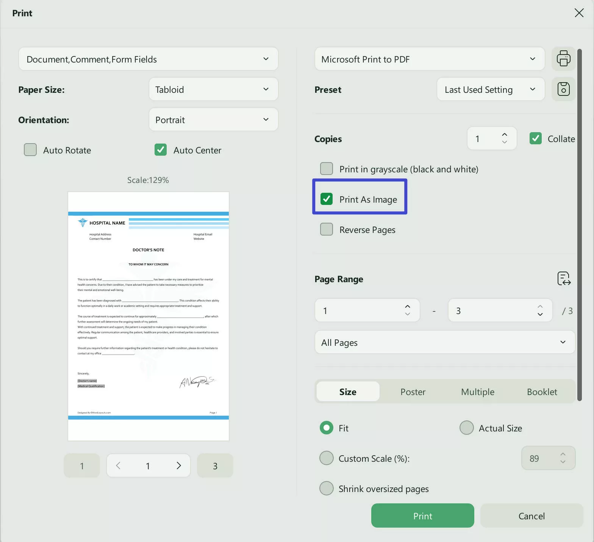Decrease the page range start value
Image resolution: width=594 pixels, height=542 pixels.
(408, 314)
